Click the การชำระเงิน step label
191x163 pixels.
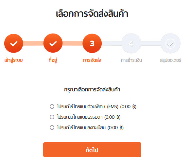(x=131, y=60)
